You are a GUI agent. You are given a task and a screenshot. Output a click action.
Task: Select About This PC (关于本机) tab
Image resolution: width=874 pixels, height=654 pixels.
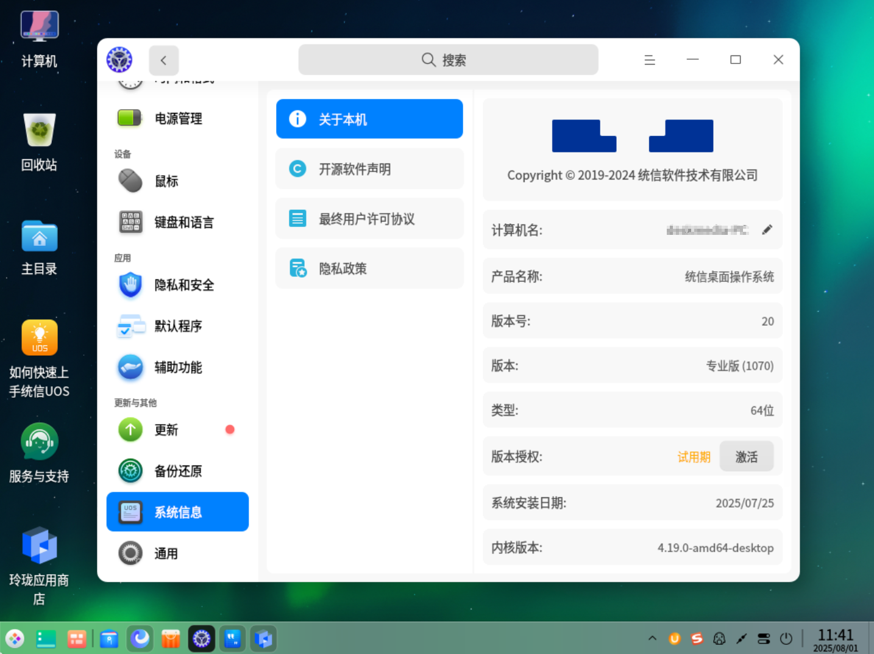[369, 119]
